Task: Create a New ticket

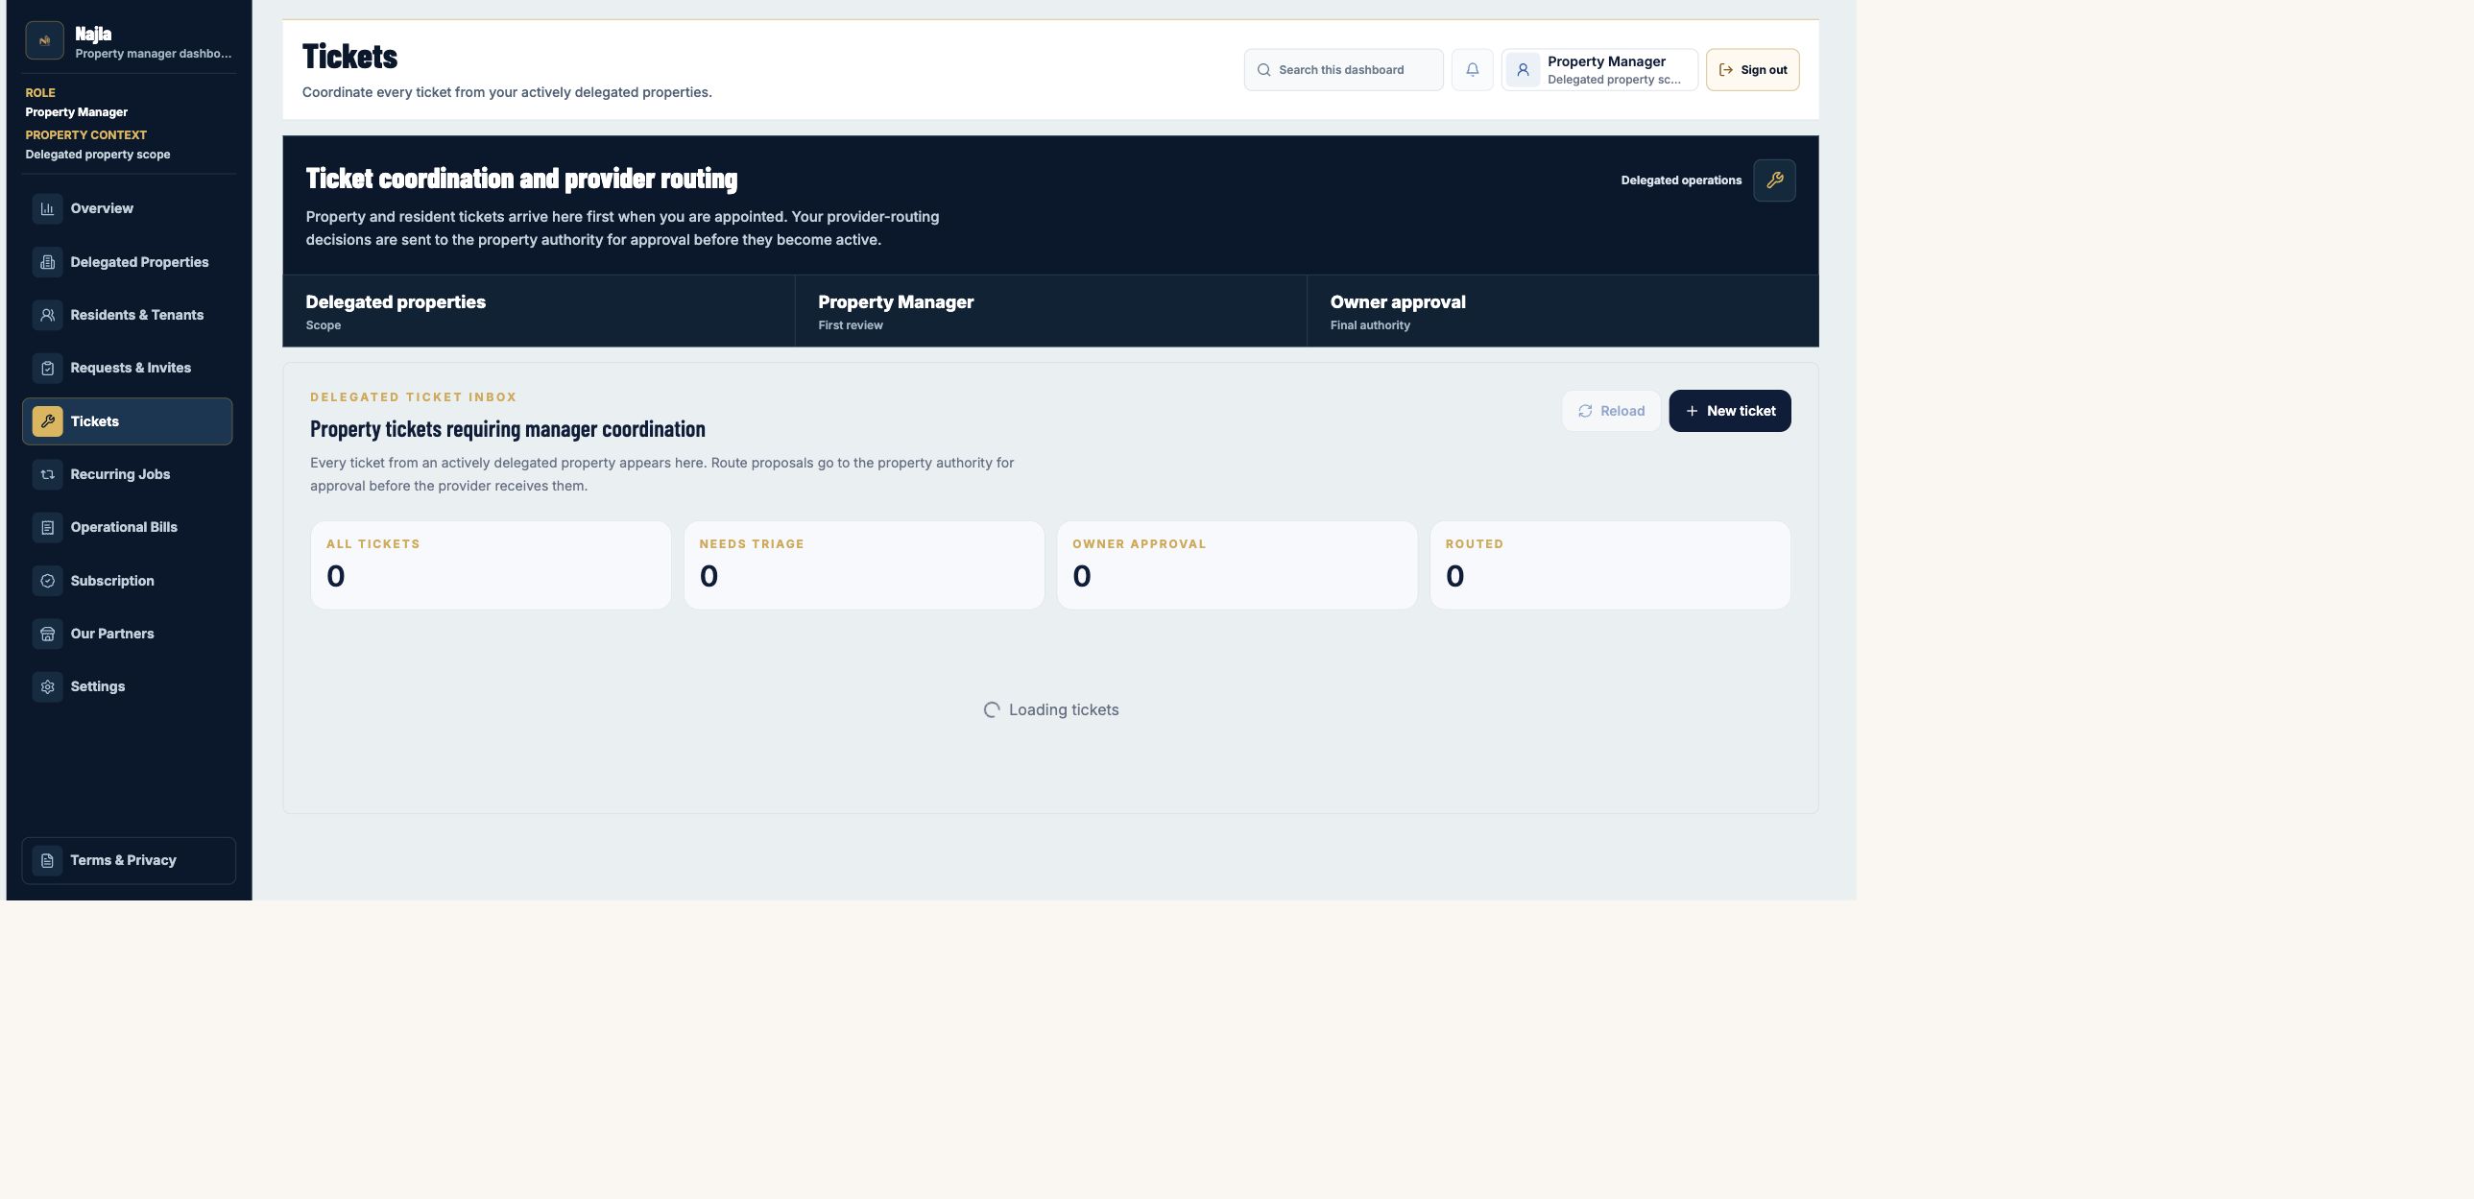Action: 1729,411
